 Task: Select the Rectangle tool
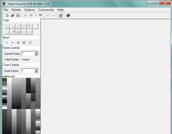tap(24, 26)
